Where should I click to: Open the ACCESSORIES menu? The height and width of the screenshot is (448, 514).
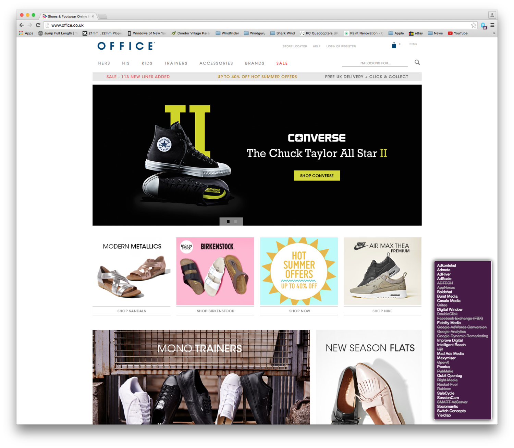pyautogui.click(x=216, y=63)
